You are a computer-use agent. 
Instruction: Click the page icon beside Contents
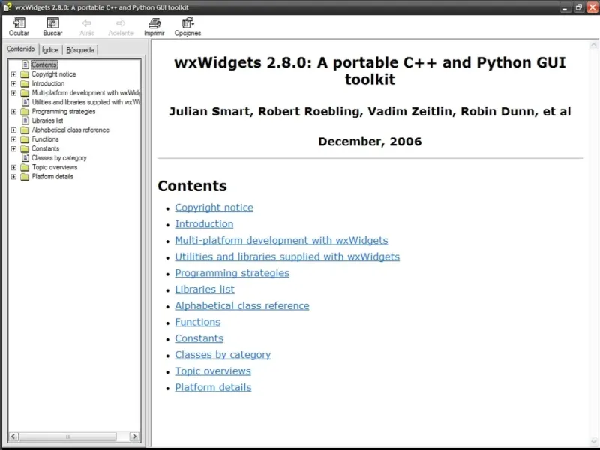coord(25,64)
